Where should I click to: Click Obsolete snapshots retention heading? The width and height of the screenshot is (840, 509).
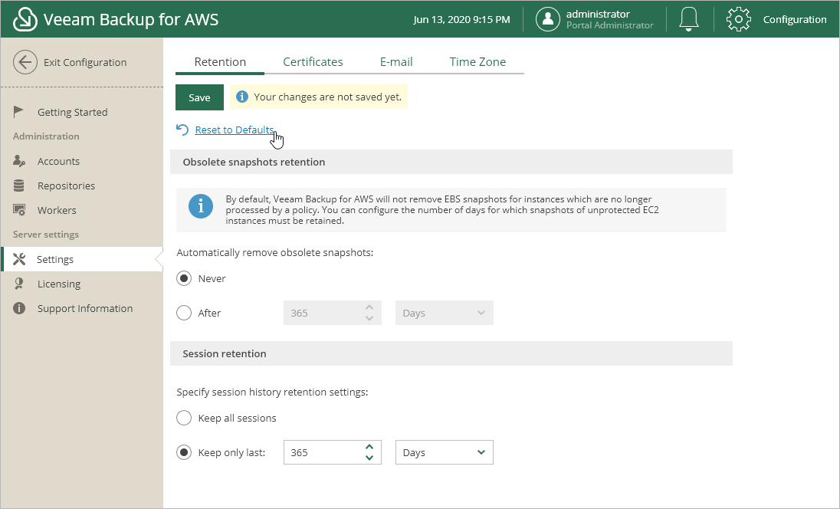[x=254, y=162]
